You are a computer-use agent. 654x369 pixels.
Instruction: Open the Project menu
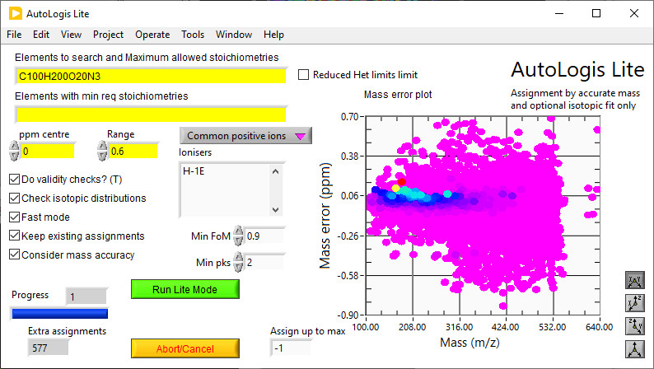click(108, 35)
